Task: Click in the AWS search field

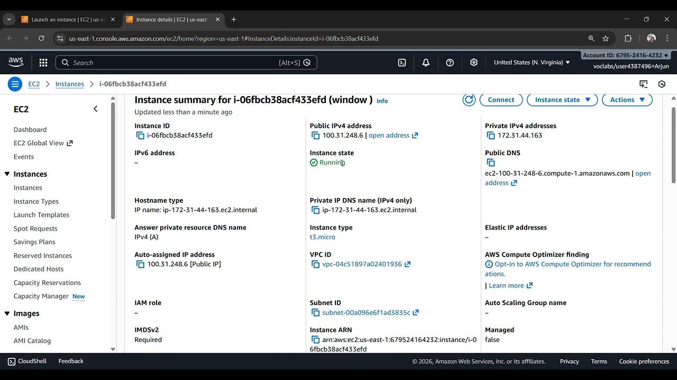Action: [x=186, y=63]
